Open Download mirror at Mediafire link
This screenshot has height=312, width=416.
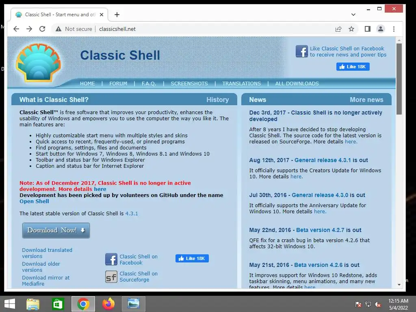(x=45, y=281)
